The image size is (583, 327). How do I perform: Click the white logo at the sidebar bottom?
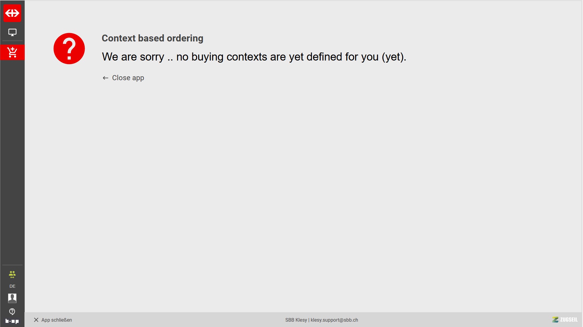point(12,321)
